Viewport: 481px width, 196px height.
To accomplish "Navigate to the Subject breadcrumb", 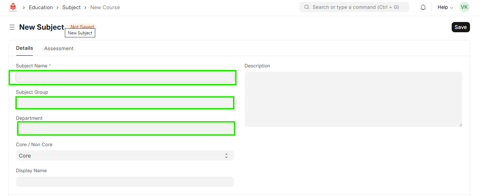I will 71,7.
